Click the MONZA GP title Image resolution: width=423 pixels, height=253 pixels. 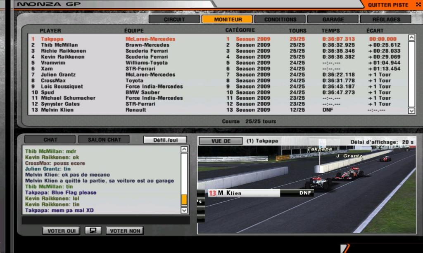[49, 4]
